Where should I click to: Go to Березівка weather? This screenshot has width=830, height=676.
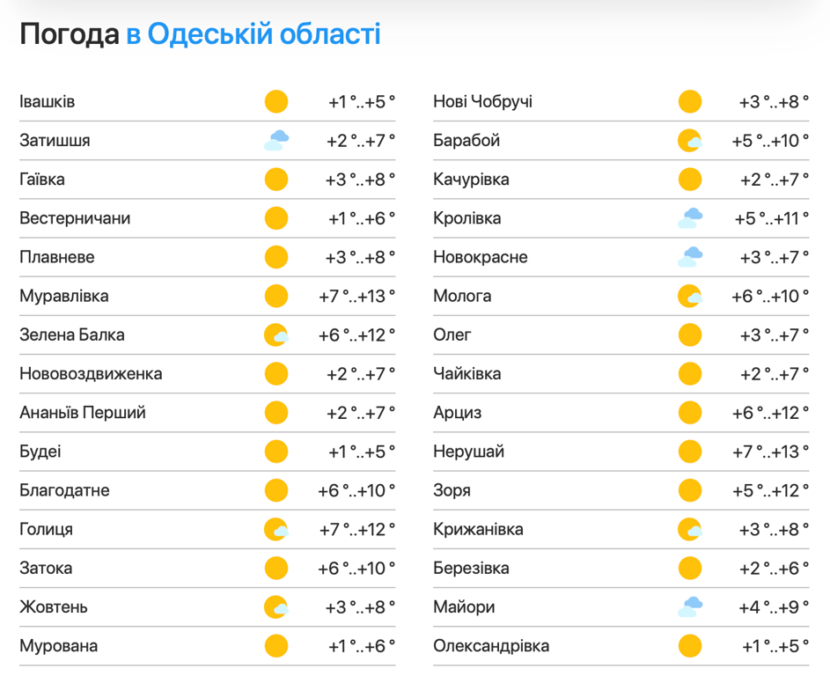(x=471, y=569)
